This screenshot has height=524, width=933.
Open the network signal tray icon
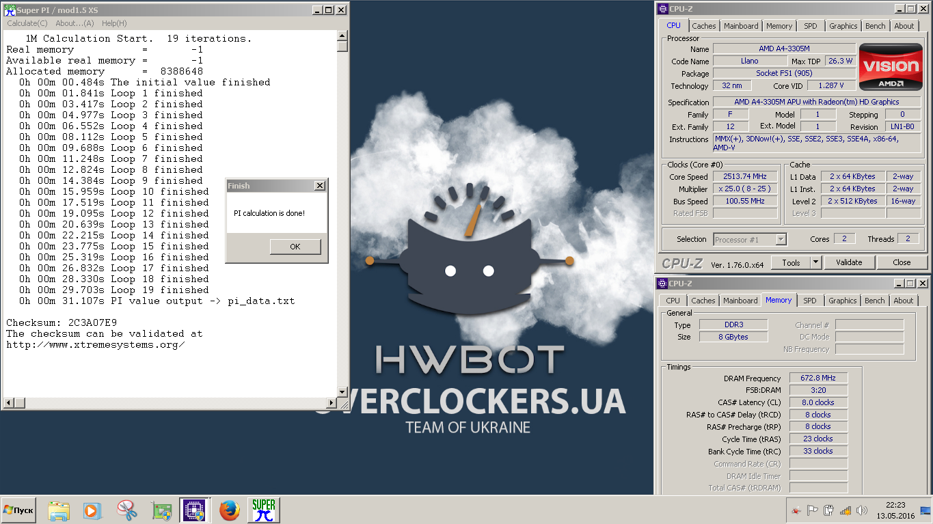point(846,510)
